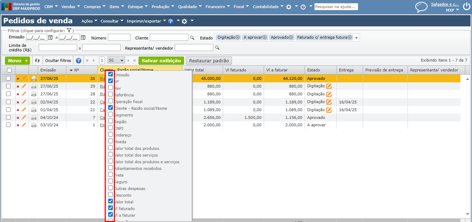Click the Restaurar padrão button

point(209,61)
